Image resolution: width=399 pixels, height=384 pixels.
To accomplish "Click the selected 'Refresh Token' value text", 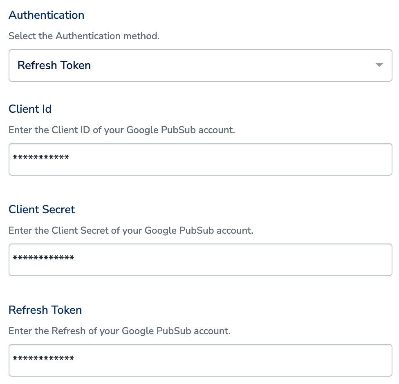I will tap(54, 65).
